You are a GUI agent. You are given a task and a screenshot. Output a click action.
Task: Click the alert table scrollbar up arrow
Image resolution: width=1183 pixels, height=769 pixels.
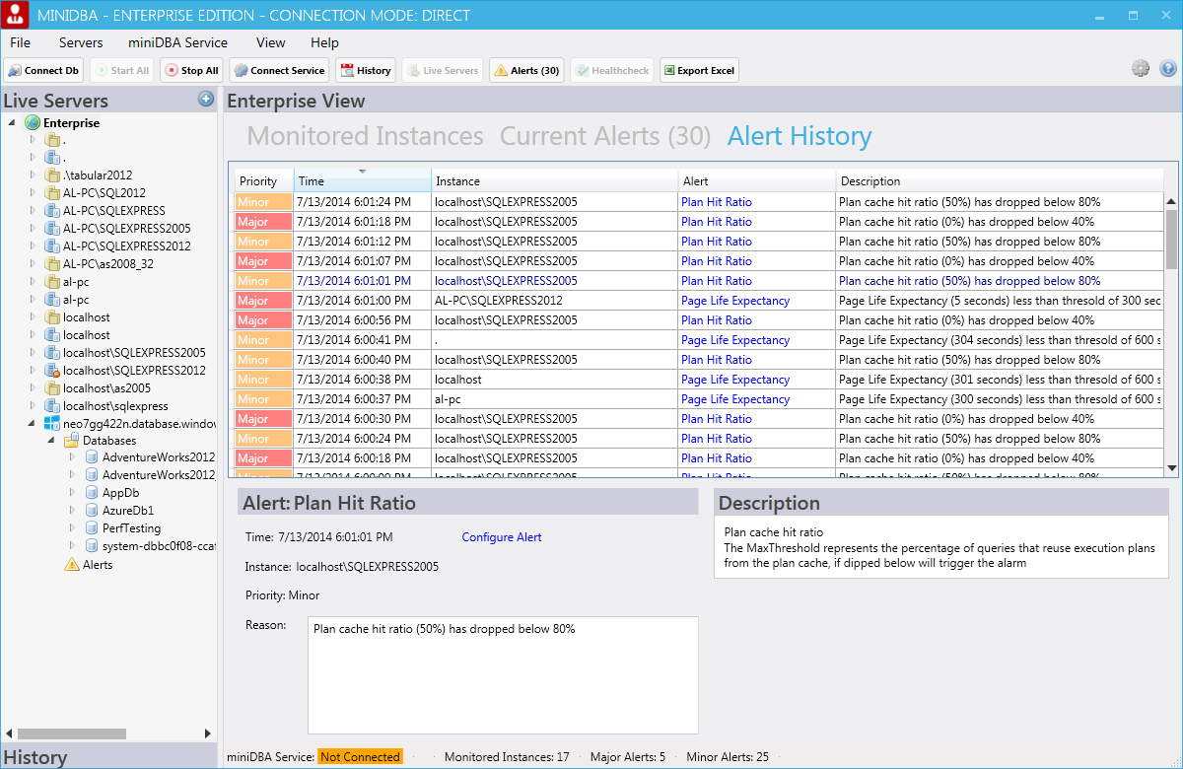(x=1171, y=202)
